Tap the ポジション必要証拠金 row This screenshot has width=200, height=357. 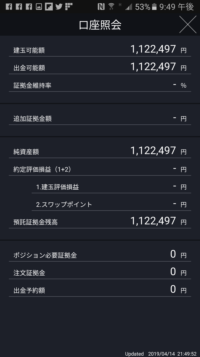[100, 254]
